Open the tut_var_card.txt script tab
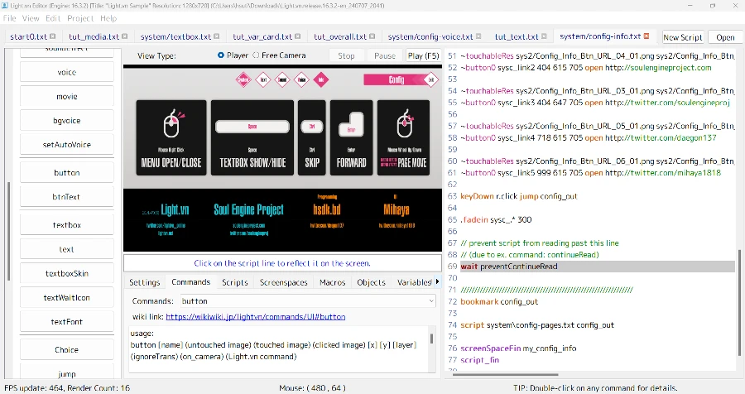This screenshot has height=394, width=745. [x=261, y=37]
